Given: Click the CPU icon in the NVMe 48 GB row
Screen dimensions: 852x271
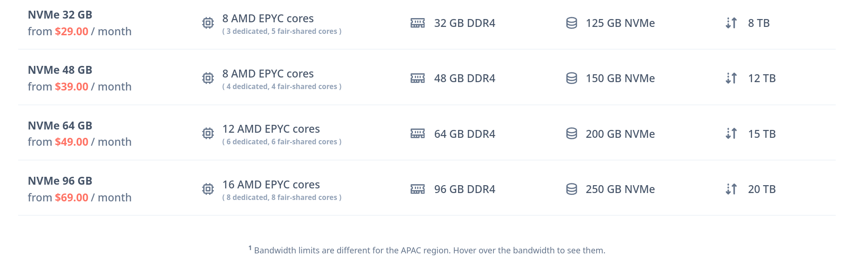Looking at the screenshot, I should 208,78.
